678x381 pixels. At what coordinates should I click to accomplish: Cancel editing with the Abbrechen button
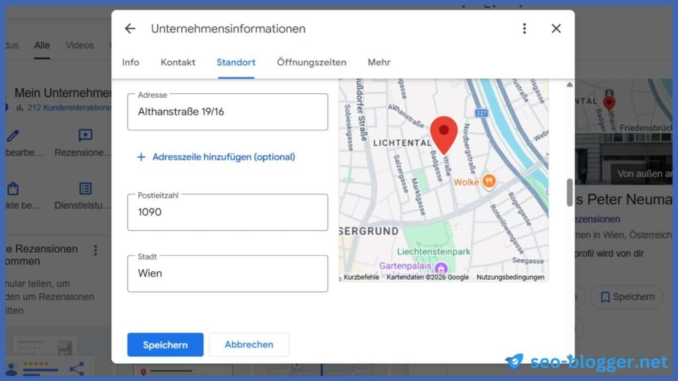pyautogui.click(x=248, y=345)
